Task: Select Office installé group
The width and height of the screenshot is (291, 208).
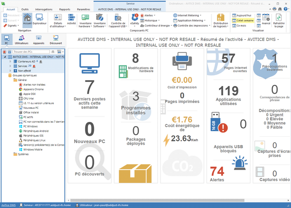Action: pyautogui.click(x=29, y=113)
